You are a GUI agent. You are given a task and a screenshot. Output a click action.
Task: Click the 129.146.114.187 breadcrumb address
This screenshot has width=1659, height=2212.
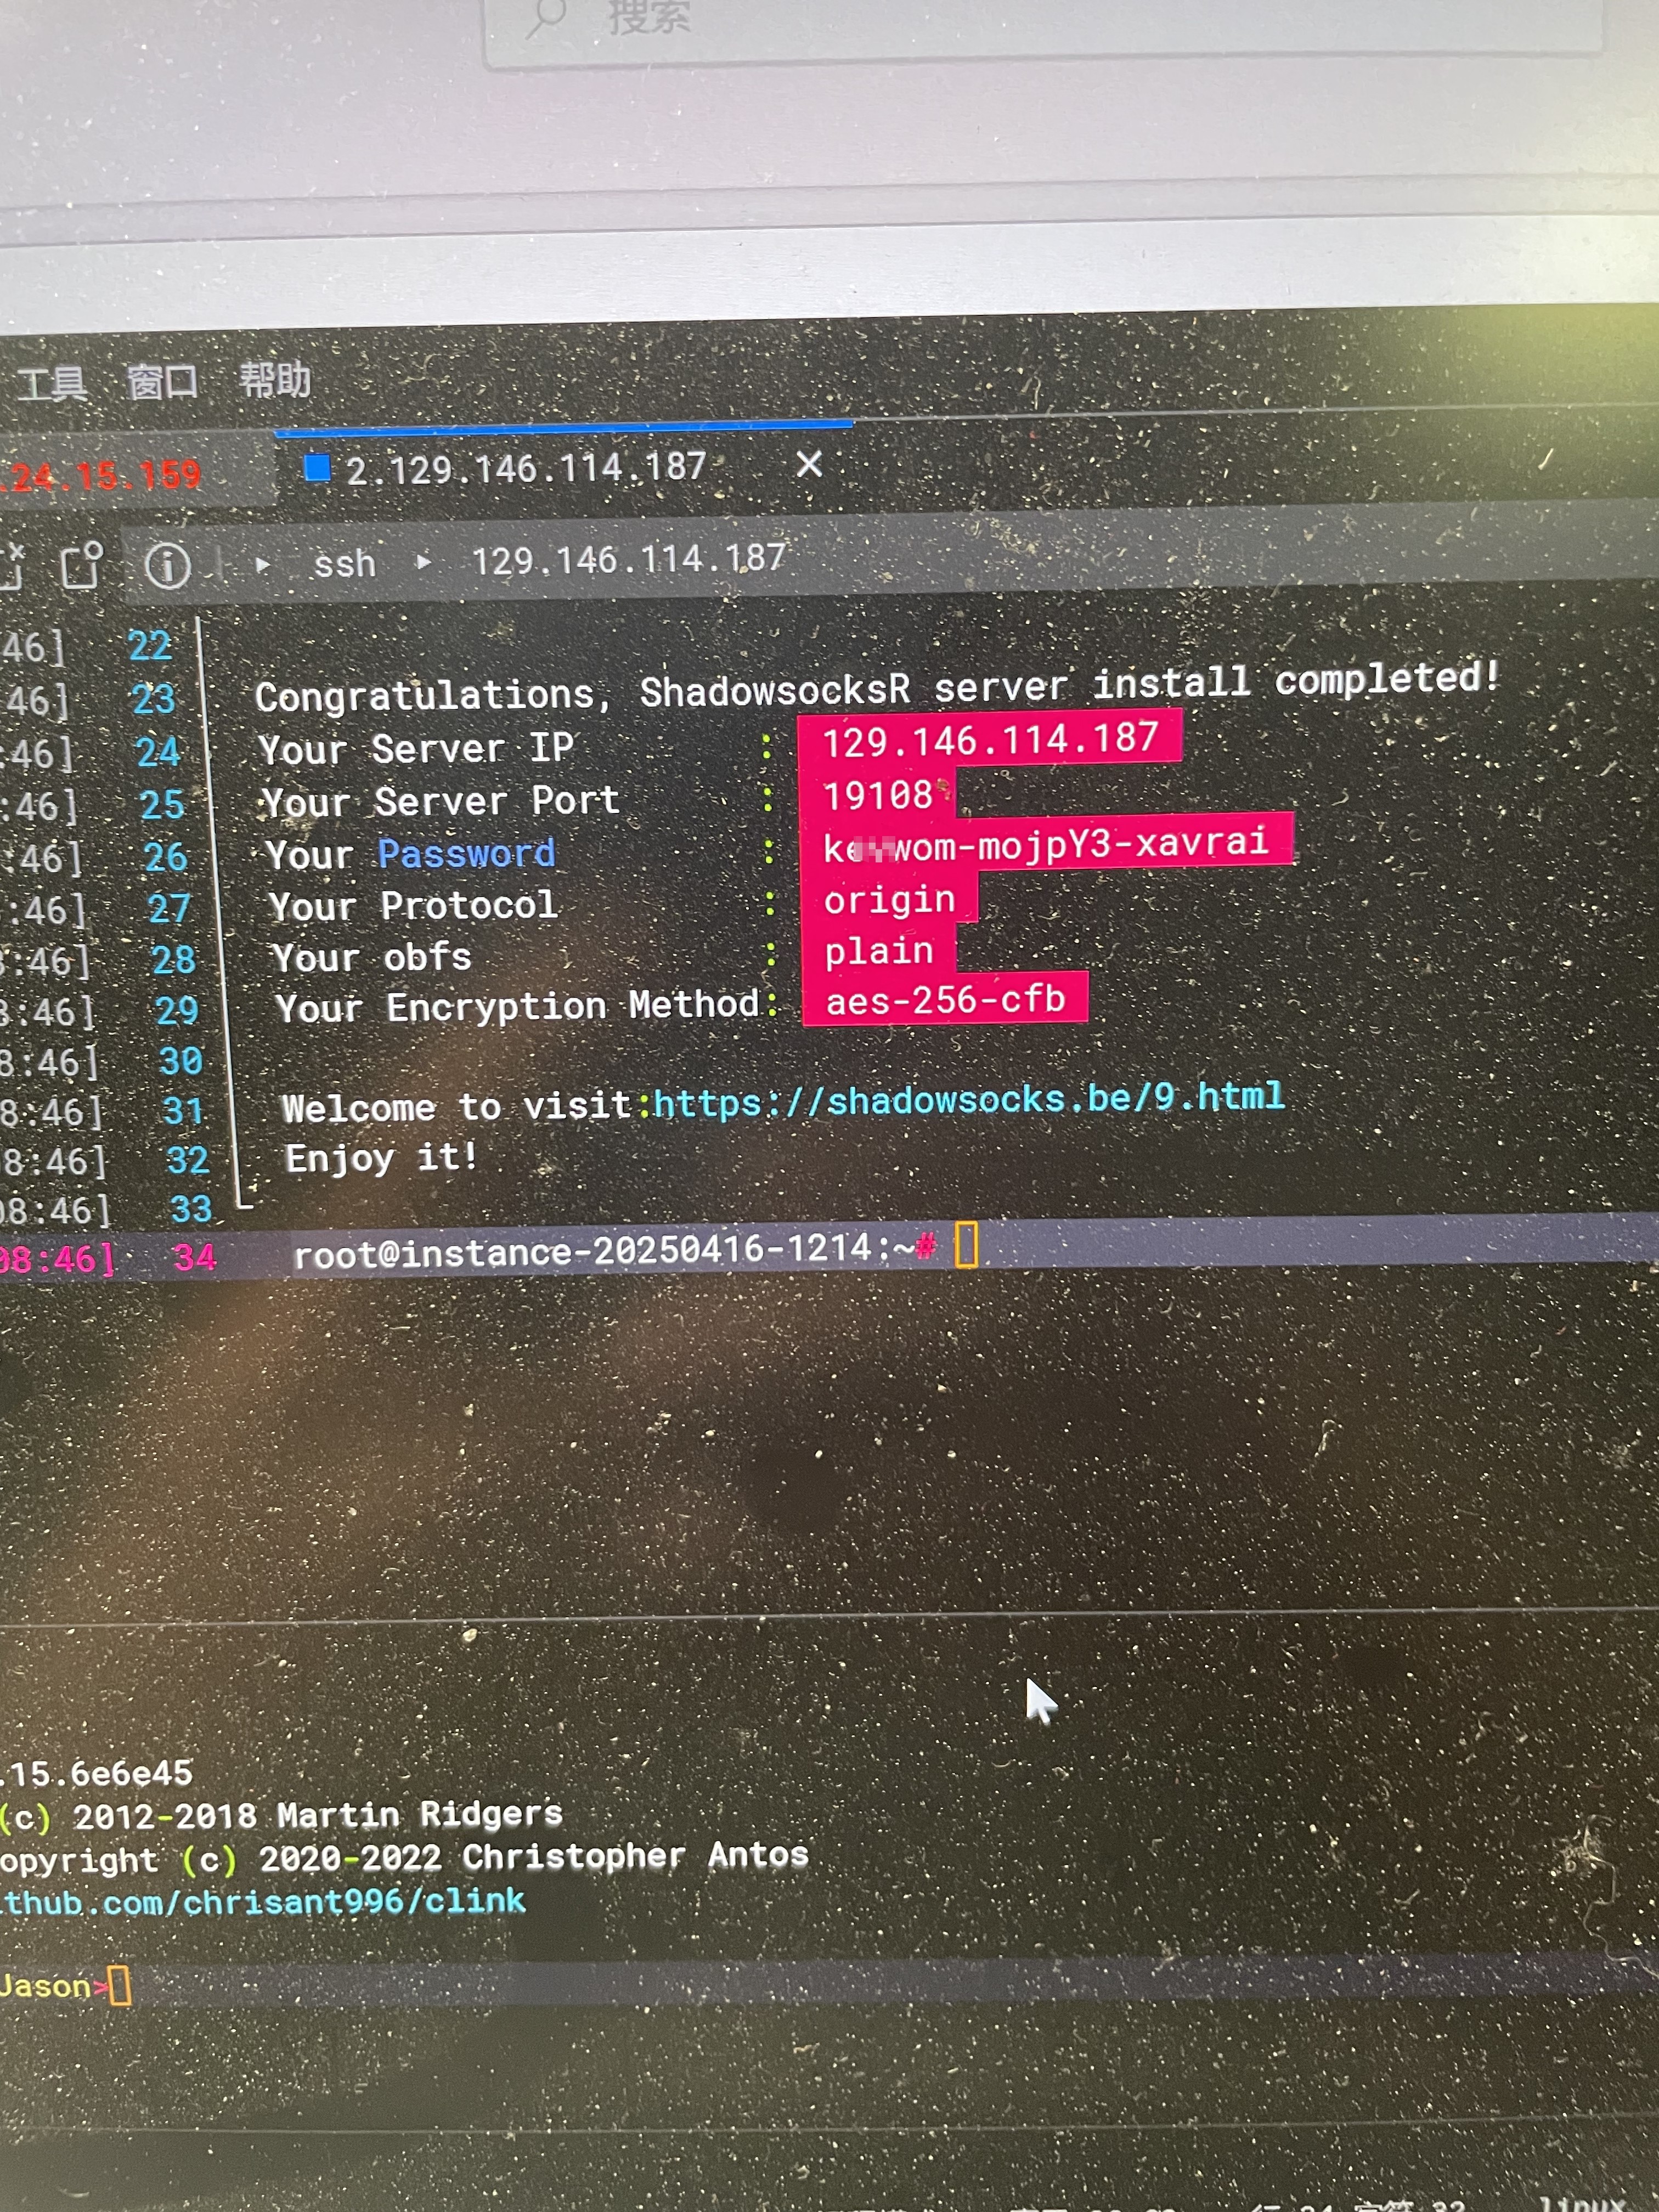(628, 559)
